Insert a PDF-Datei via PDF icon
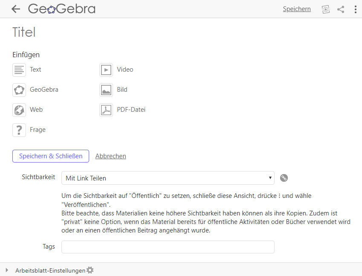 pyautogui.click(x=106, y=110)
